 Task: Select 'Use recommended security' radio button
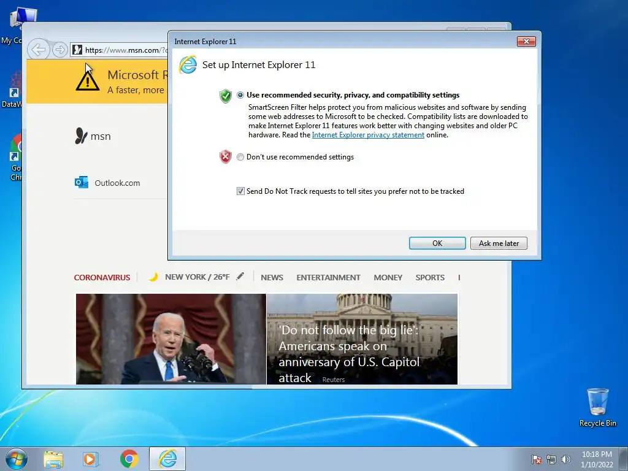pos(240,95)
